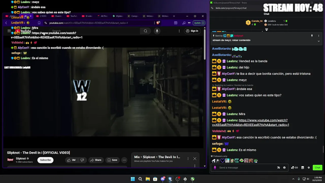Save the video to a playlist
This screenshot has width=325, height=183.
pos(112,160)
